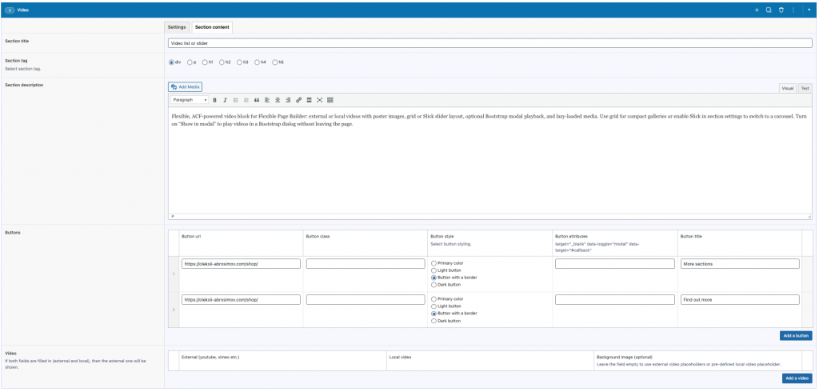Apply italic formatting in the editor toolbar
This screenshot has height=392, width=819.
point(225,100)
